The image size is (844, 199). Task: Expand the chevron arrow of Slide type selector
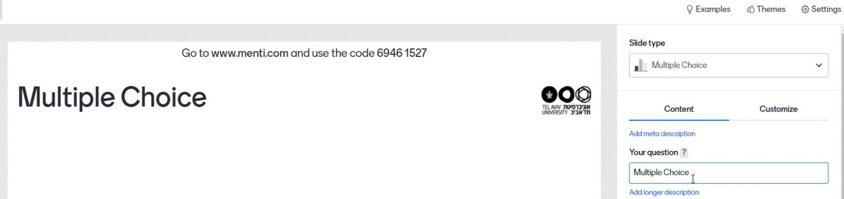(x=819, y=65)
